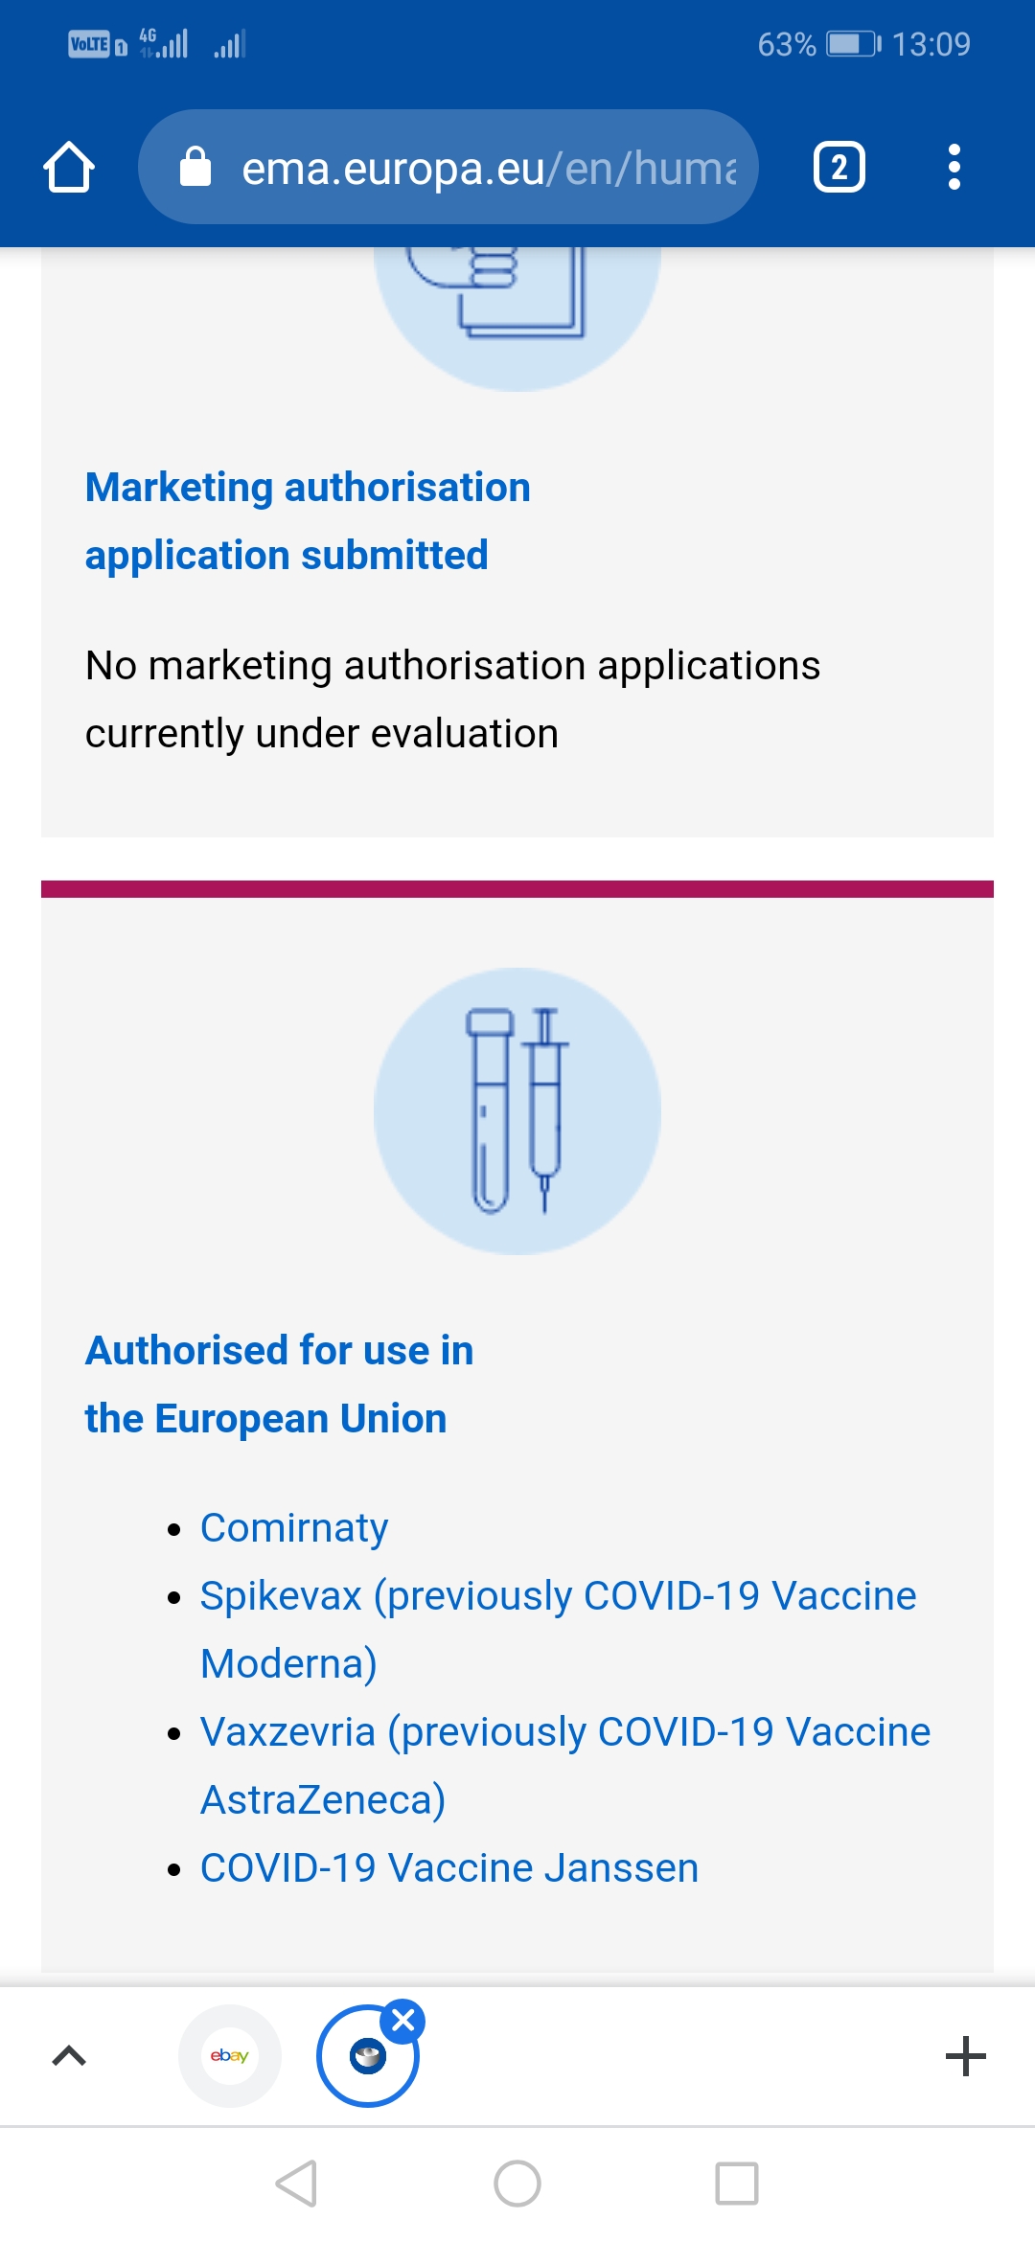
Task: Tap the padlock site security icon
Action: pos(195,167)
